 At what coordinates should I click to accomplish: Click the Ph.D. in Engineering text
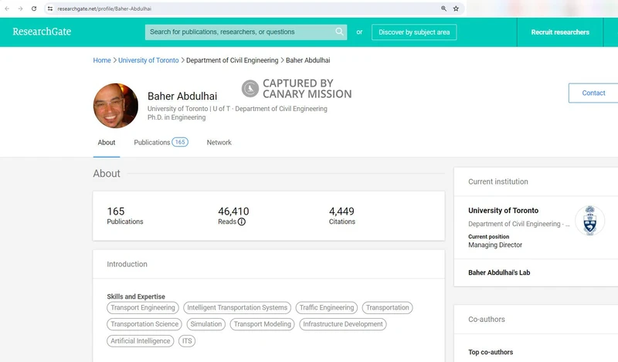click(x=177, y=117)
